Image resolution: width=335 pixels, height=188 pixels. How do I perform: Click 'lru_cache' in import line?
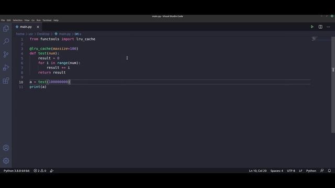pos(86,39)
